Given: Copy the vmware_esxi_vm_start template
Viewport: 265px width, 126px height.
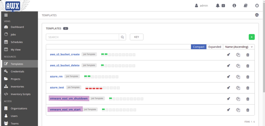Looking at the screenshot, I should click(x=238, y=110).
